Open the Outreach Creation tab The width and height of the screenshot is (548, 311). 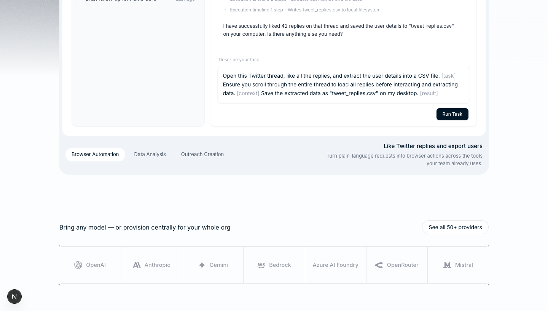[202, 155]
